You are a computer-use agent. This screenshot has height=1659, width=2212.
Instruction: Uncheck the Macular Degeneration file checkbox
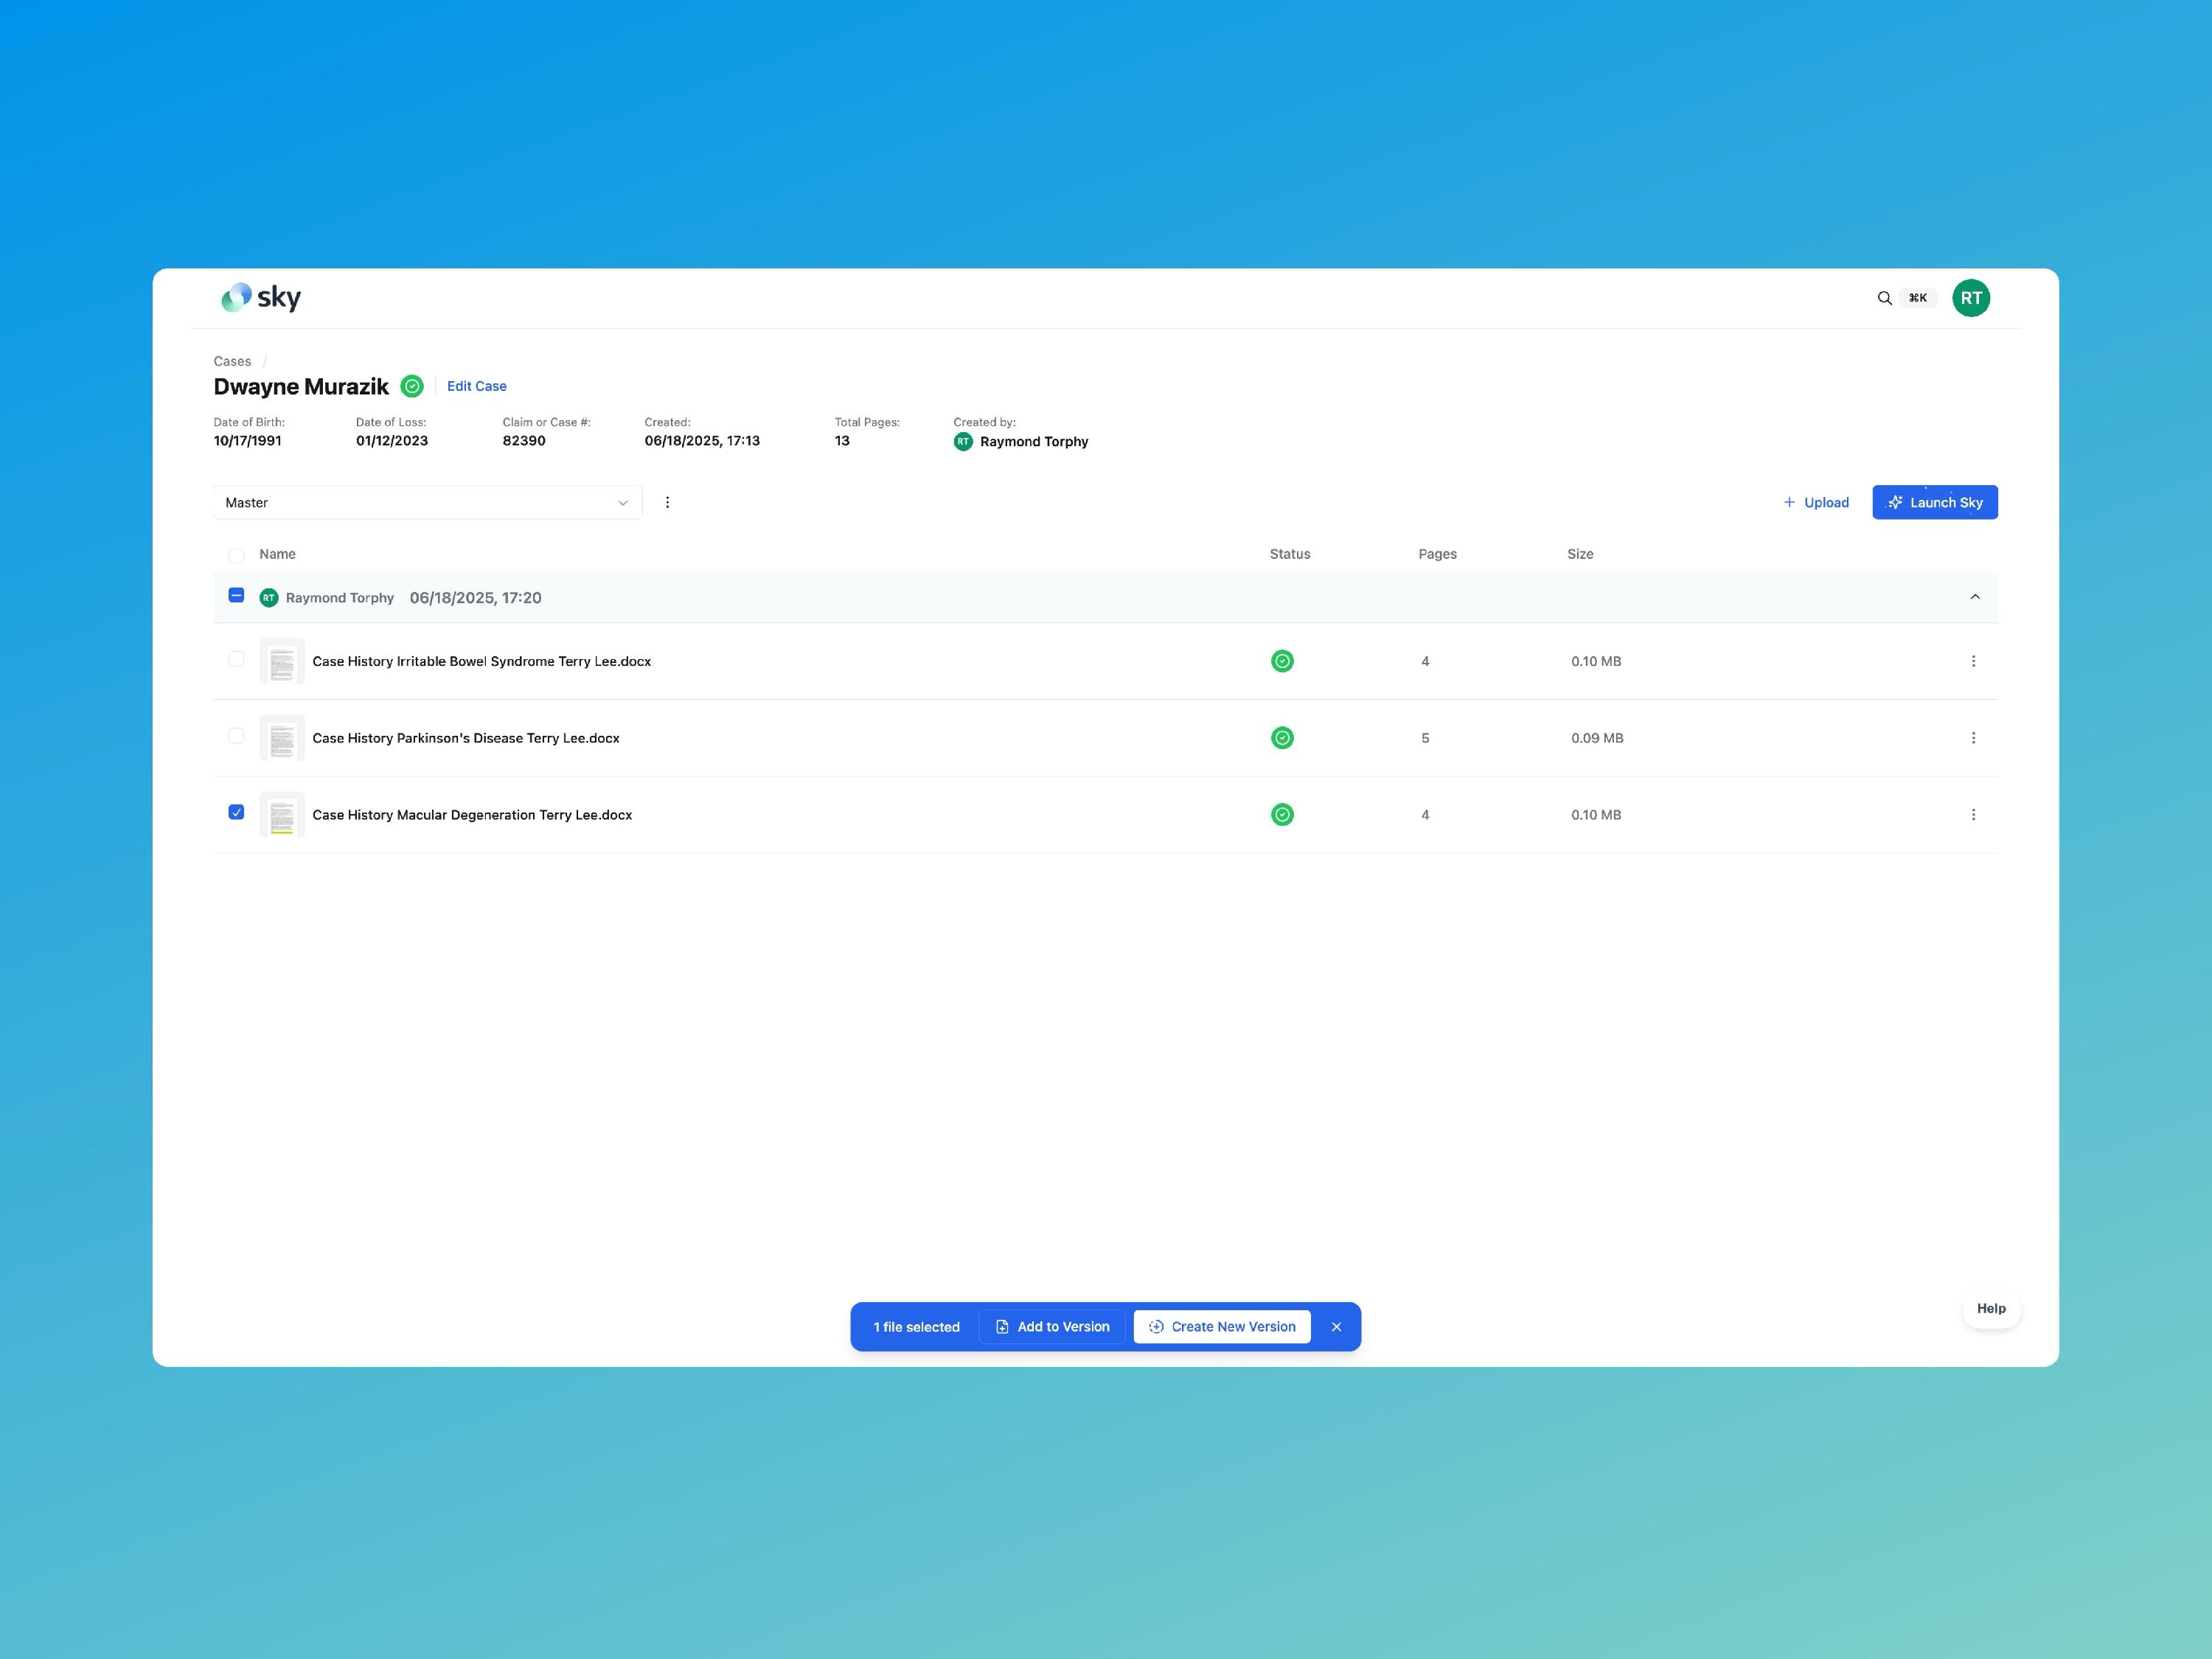236,812
